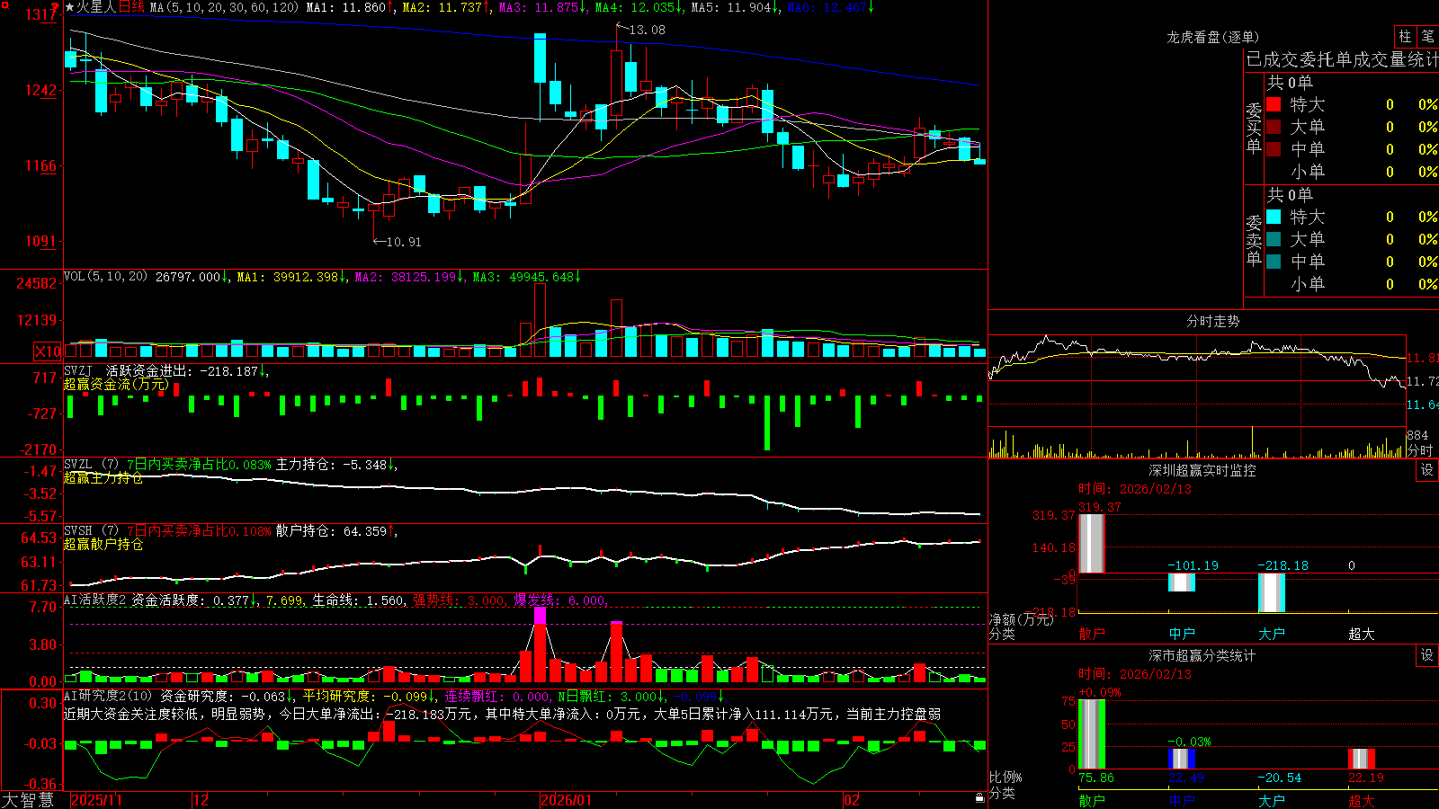Switch to 笔 tick display mode
The height and width of the screenshot is (809, 1439).
point(1427,36)
